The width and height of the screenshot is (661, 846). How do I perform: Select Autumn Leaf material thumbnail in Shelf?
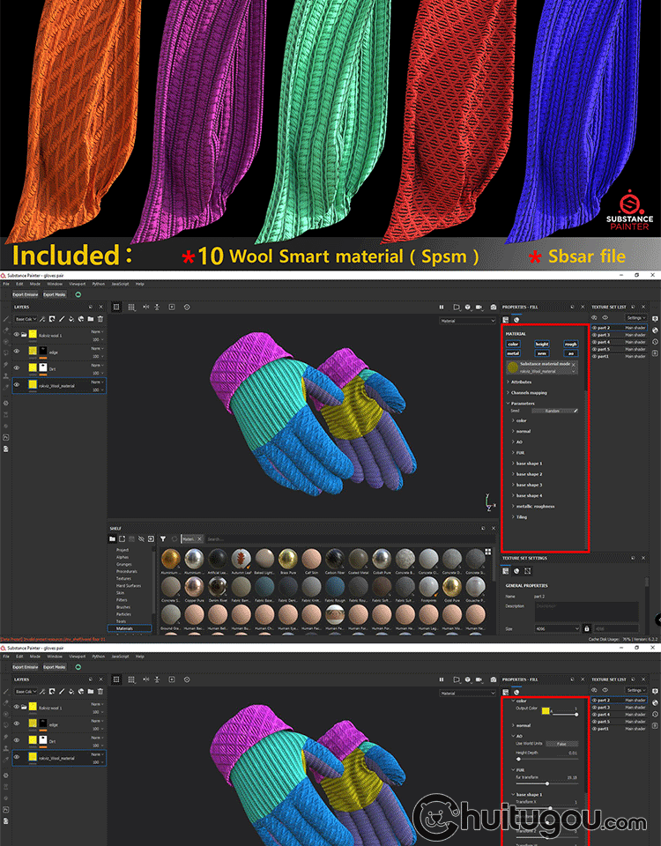(241, 561)
